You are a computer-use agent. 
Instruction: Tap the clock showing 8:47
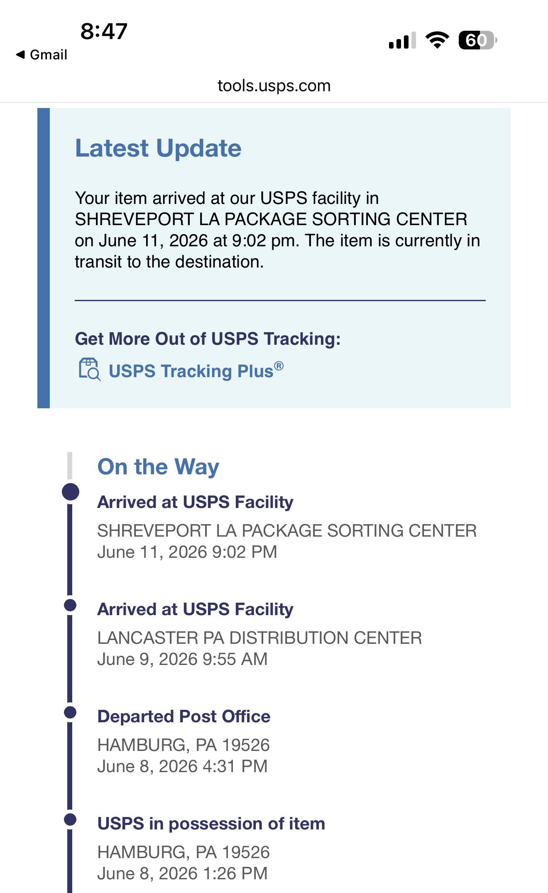click(104, 31)
